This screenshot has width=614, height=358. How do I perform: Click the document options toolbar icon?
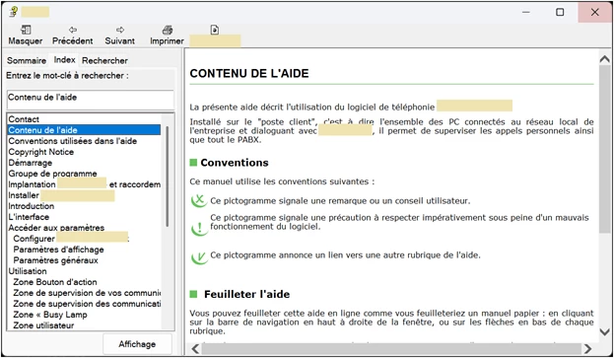(x=215, y=30)
